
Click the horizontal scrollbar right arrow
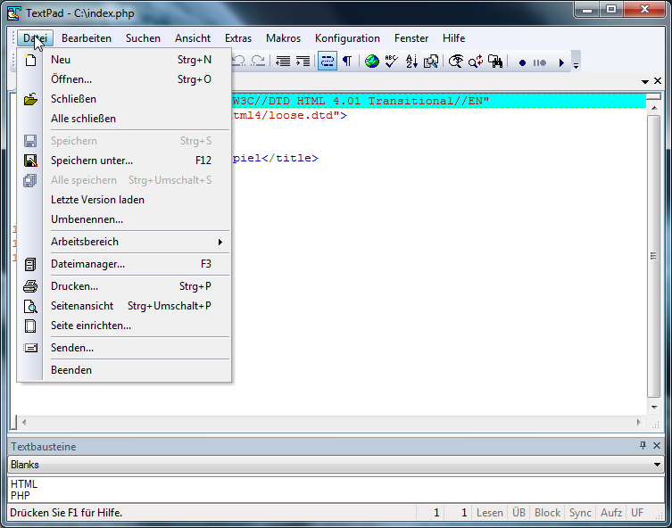[x=639, y=422]
